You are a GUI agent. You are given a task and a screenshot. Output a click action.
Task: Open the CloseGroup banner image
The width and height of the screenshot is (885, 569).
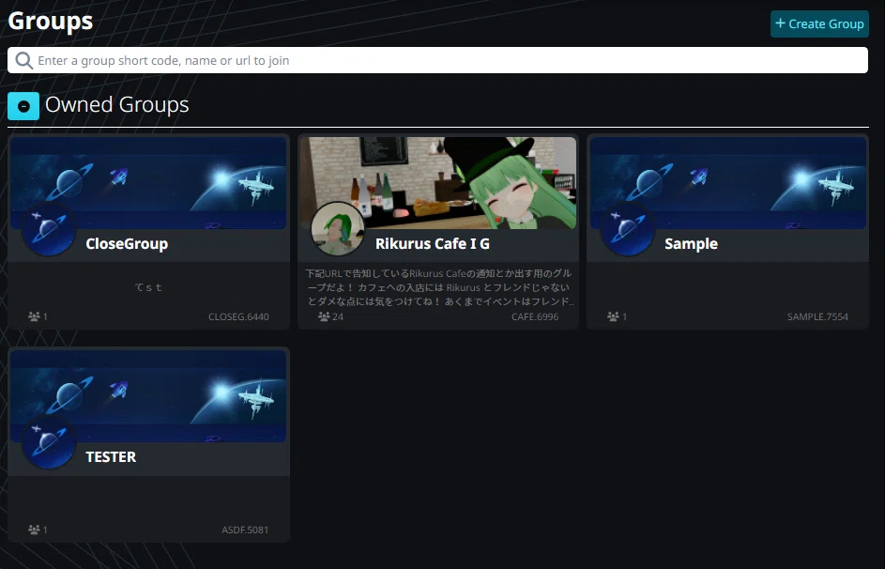[148, 183]
